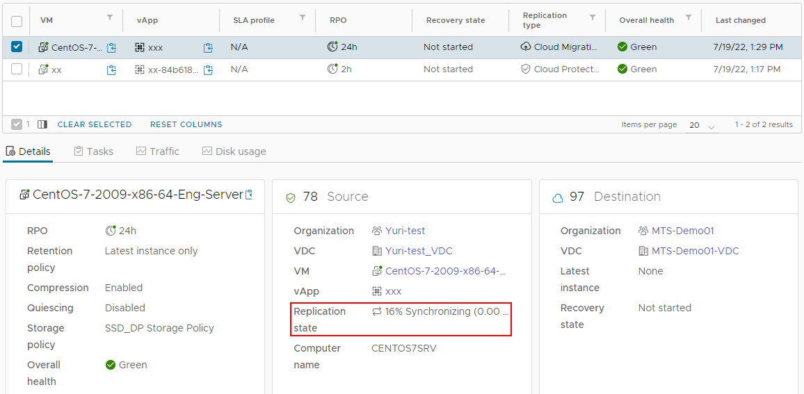
Task: Click the 16% Synchronizing replication state
Action: (x=440, y=311)
